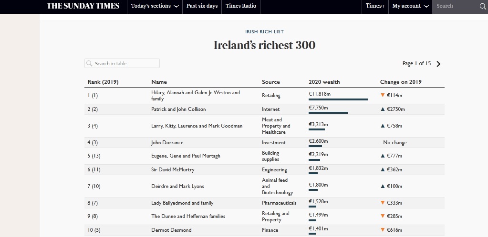Select the Lady Ballyedmond and family name
Screen dimensions: 488x237
[x=182, y=203]
